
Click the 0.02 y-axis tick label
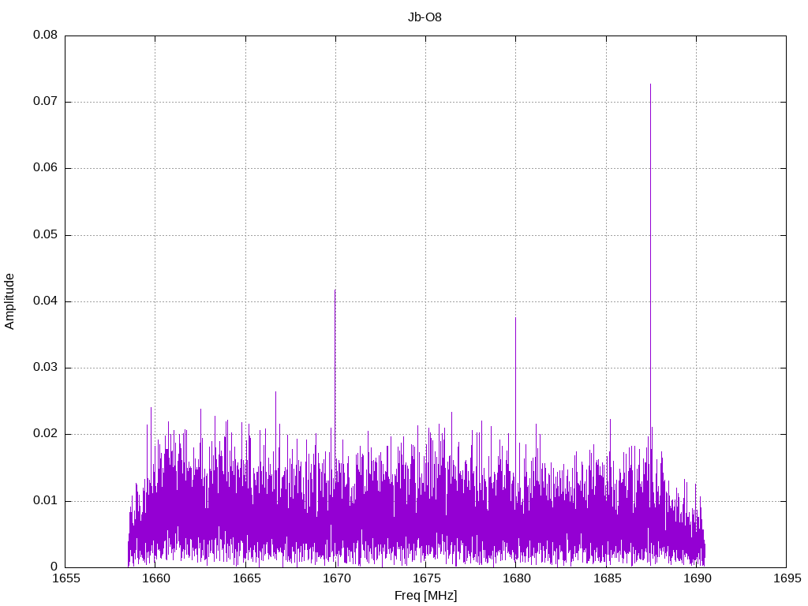tap(45, 434)
